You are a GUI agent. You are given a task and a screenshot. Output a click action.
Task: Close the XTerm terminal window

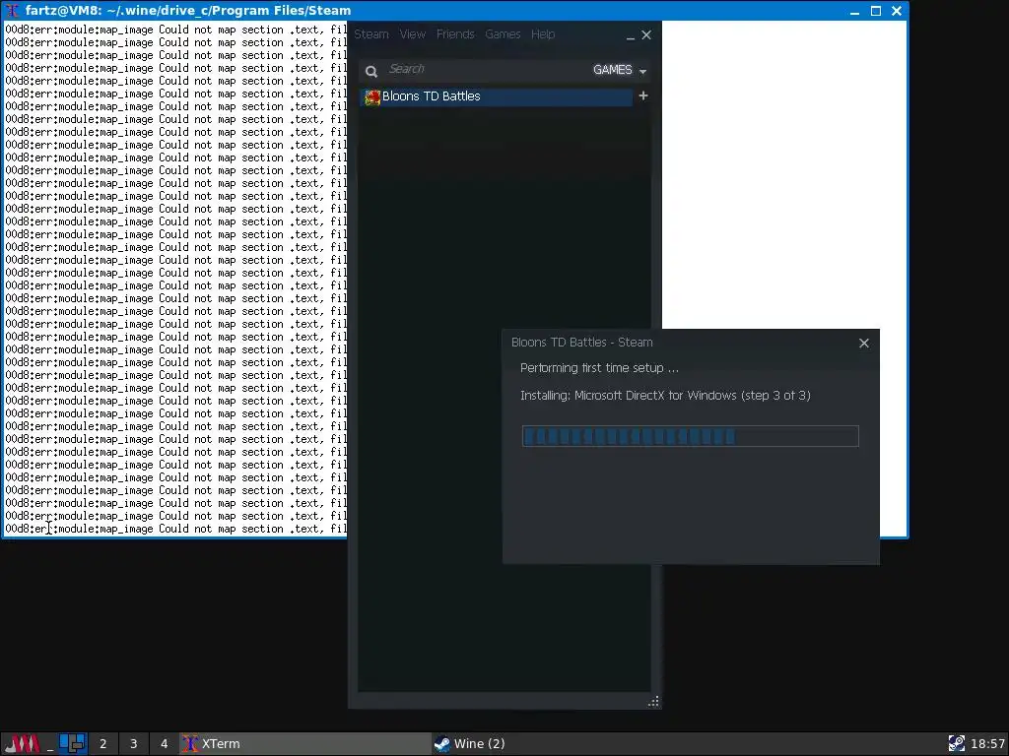[x=897, y=11]
